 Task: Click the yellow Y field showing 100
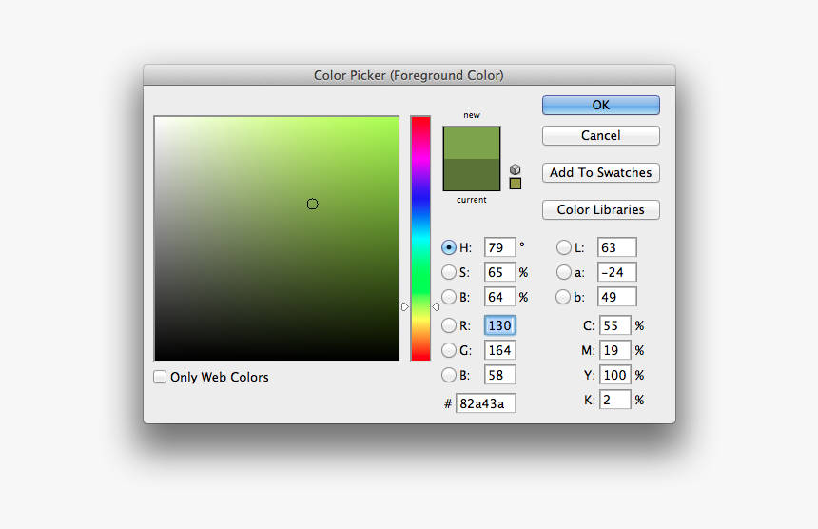coord(615,375)
